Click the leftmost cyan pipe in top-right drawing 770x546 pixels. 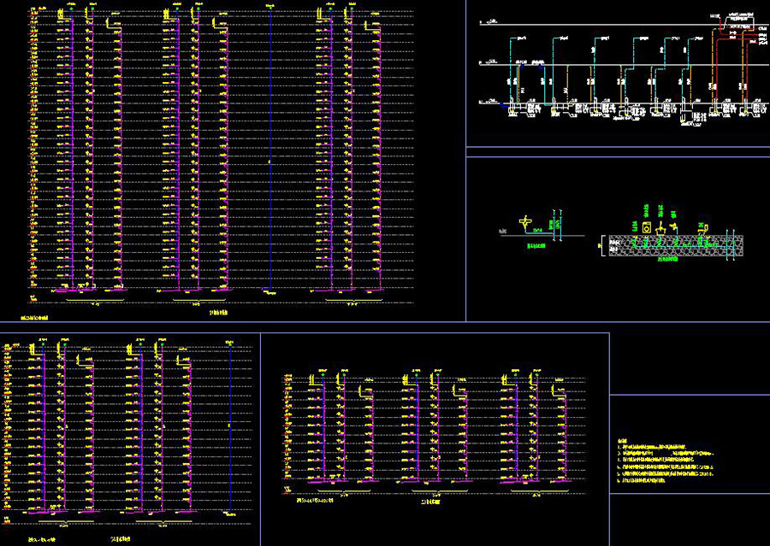[x=510, y=68]
